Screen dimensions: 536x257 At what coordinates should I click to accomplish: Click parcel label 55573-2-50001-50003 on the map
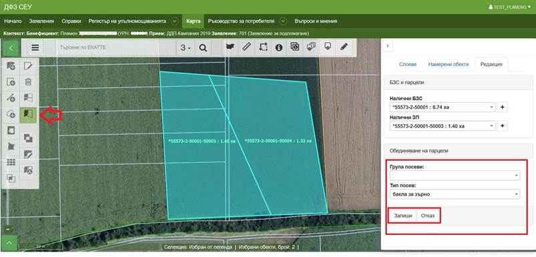tap(202, 141)
